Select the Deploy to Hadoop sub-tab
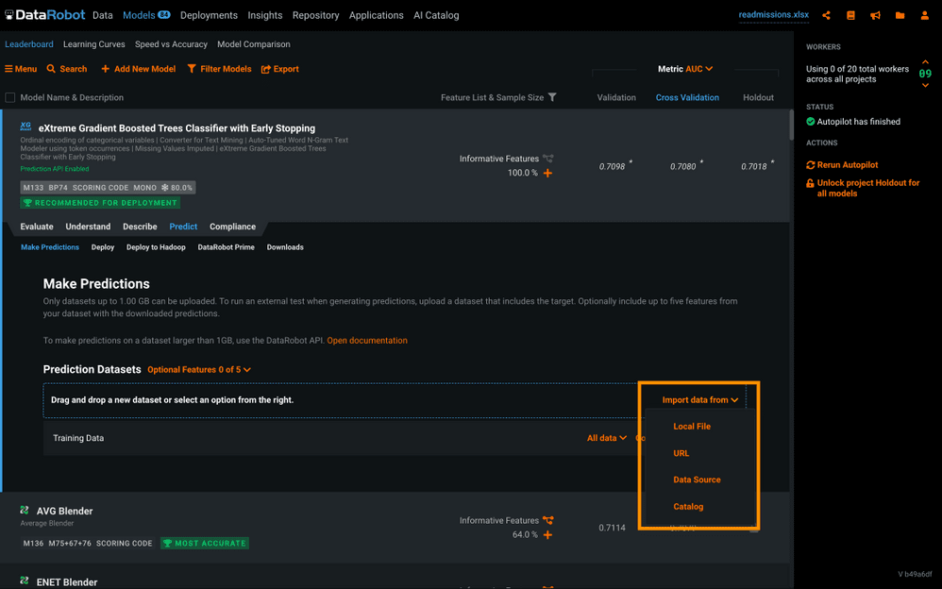Screen dimensions: 942x589 pos(156,247)
